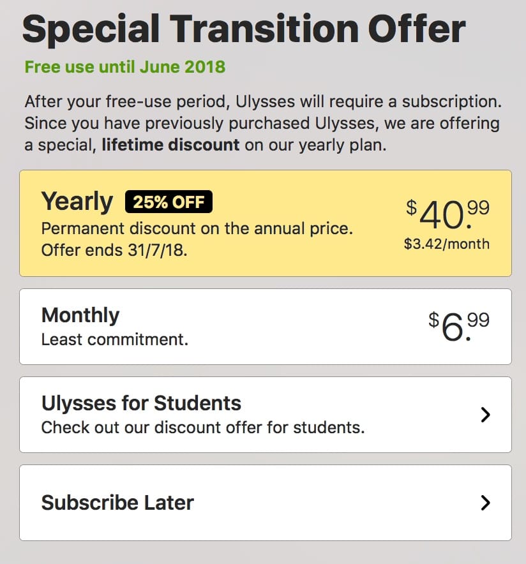526x564 pixels.
Task: Click "Permanent discount on the annual price" text
Action: [x=197, y=228]
